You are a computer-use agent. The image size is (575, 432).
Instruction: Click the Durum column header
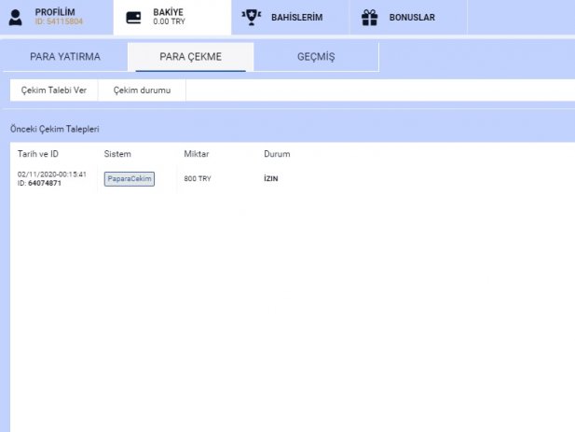pyautogui.click(x=277, y=154)
